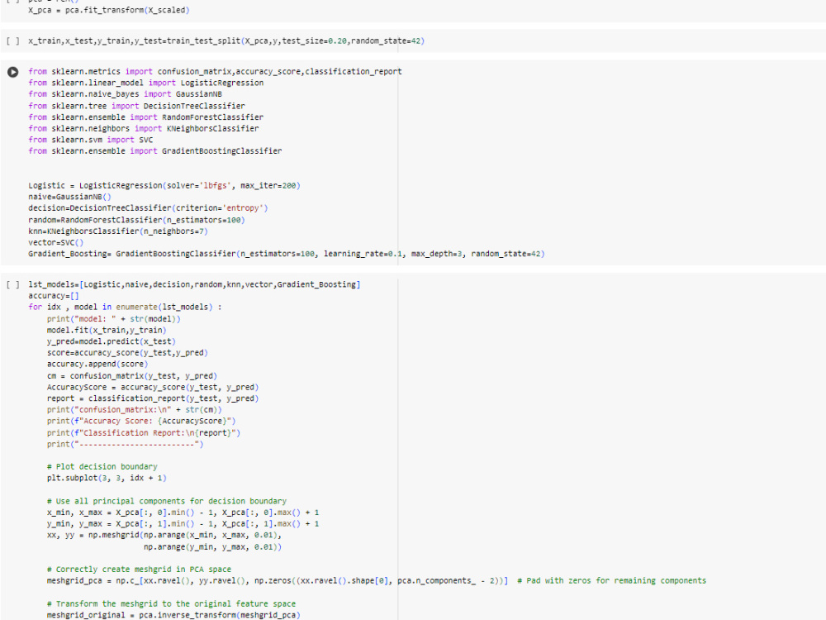826x620 pixels.
Task: Click the naive=GaussianNB() line
Action: tap(70, 197)
